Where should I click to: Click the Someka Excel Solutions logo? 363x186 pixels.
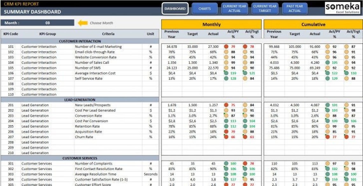(343, 8)
